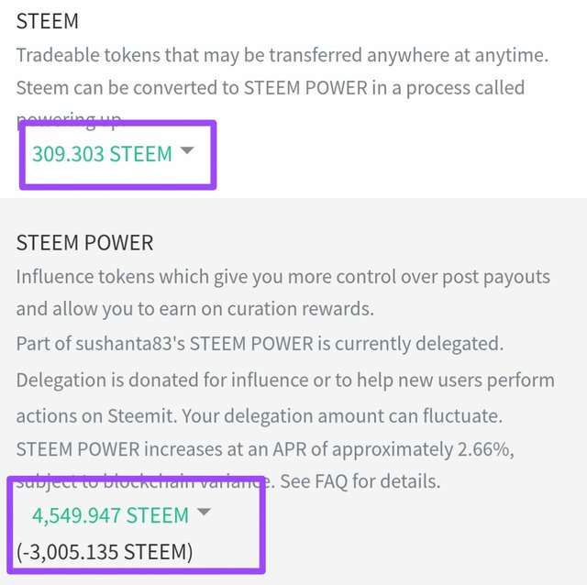
Task: Click the STEEM POWER section heading
Action: (84, 243)
